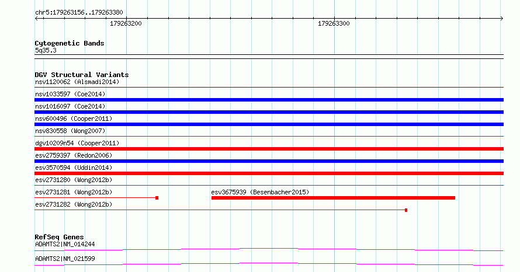520x272 pixels.
Task: Select the red bar under dgv10209n54
Action: pyautogui.click(x=269, y=149)
